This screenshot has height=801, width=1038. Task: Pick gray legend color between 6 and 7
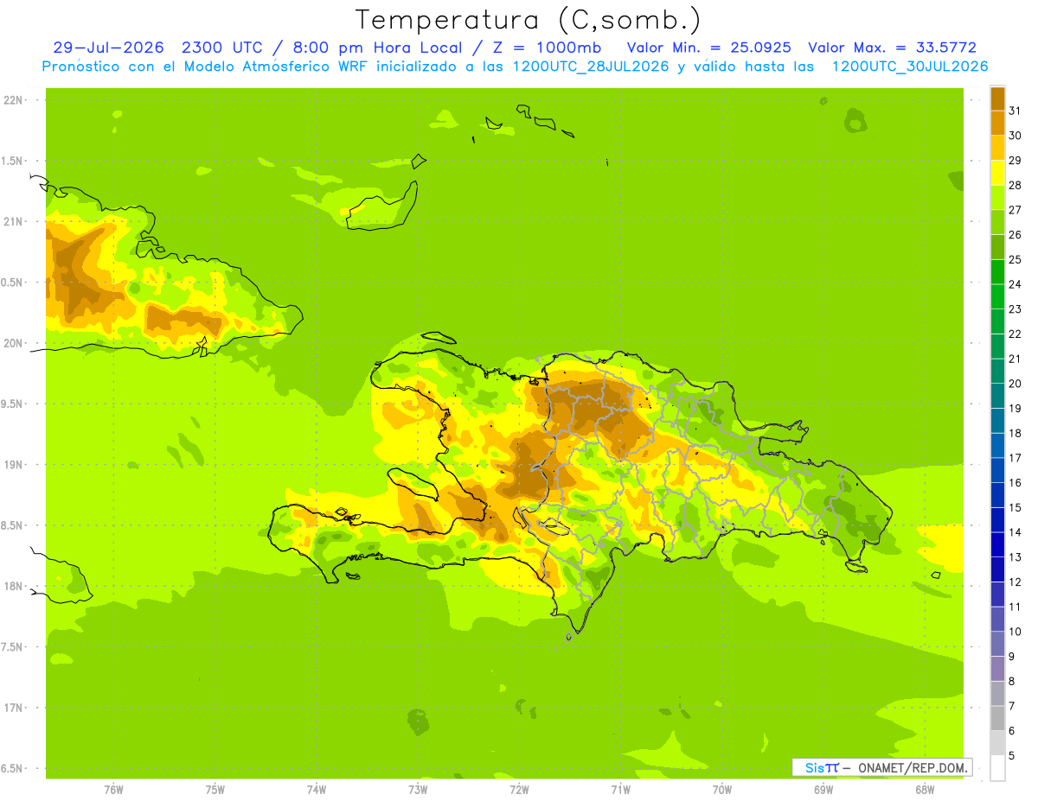pyautogui.click(x=997, y=719)
